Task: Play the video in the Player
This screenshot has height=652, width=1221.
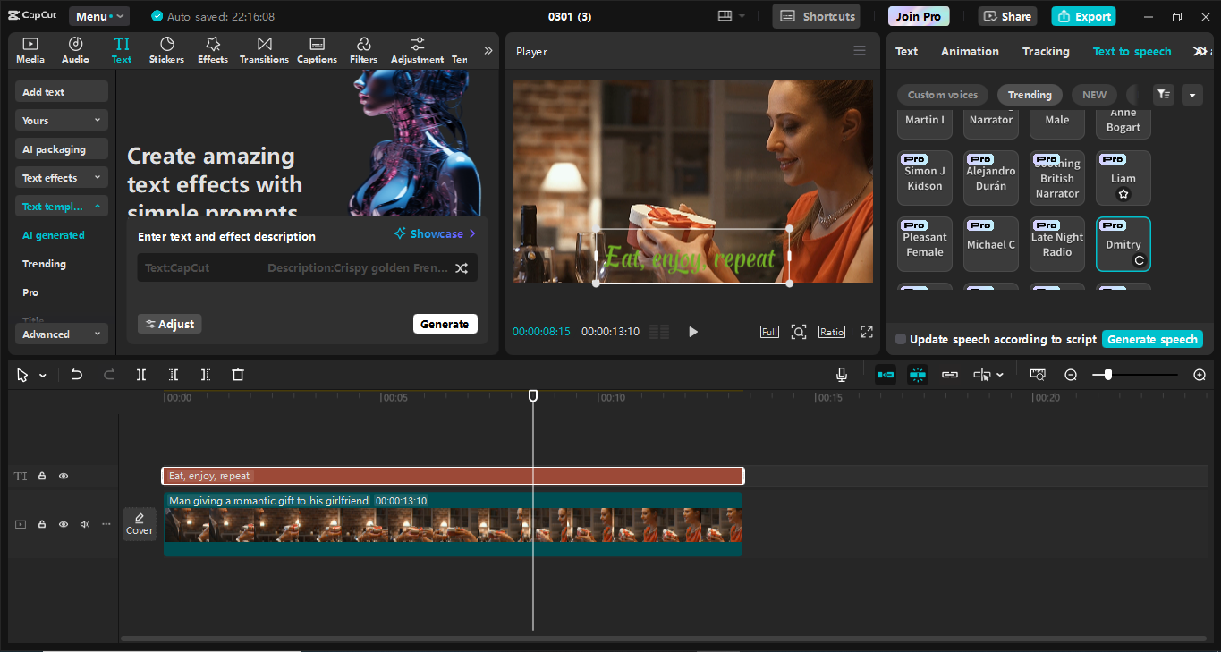Action: click(692, 332)
